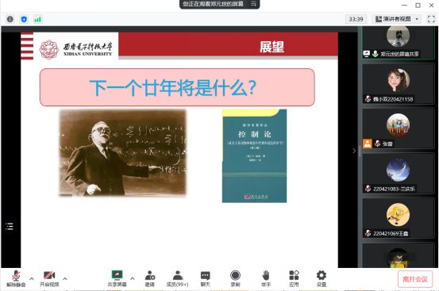Screen dimensions: 439x291
Task: Click the blue security shield icon
Action: [24, 19]
